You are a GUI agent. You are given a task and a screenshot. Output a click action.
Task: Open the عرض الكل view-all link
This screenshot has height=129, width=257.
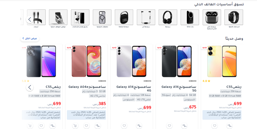[x=30, y=38]
